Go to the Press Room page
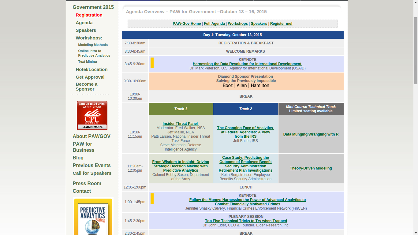Screen dimensions: 418x235 pos(87,183)
